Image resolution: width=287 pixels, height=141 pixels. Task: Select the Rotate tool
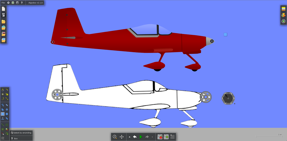pos(3,99)
